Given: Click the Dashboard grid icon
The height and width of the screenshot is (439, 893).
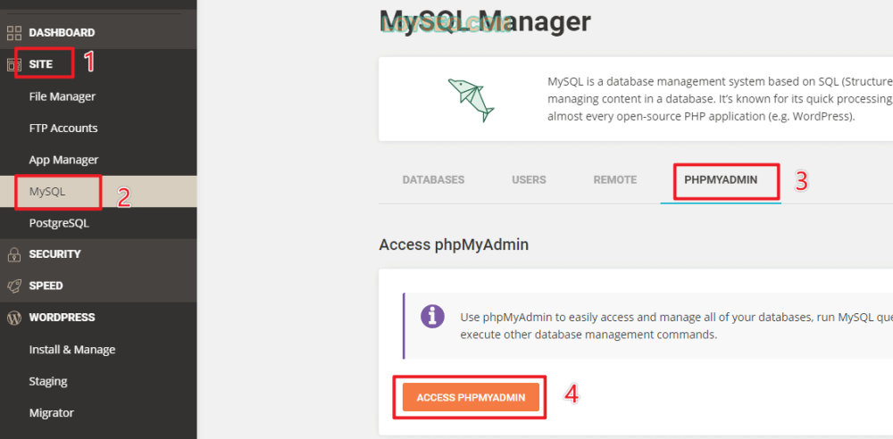Looking at the screenshot, I should pyautogui.click(x=13, y=32).
